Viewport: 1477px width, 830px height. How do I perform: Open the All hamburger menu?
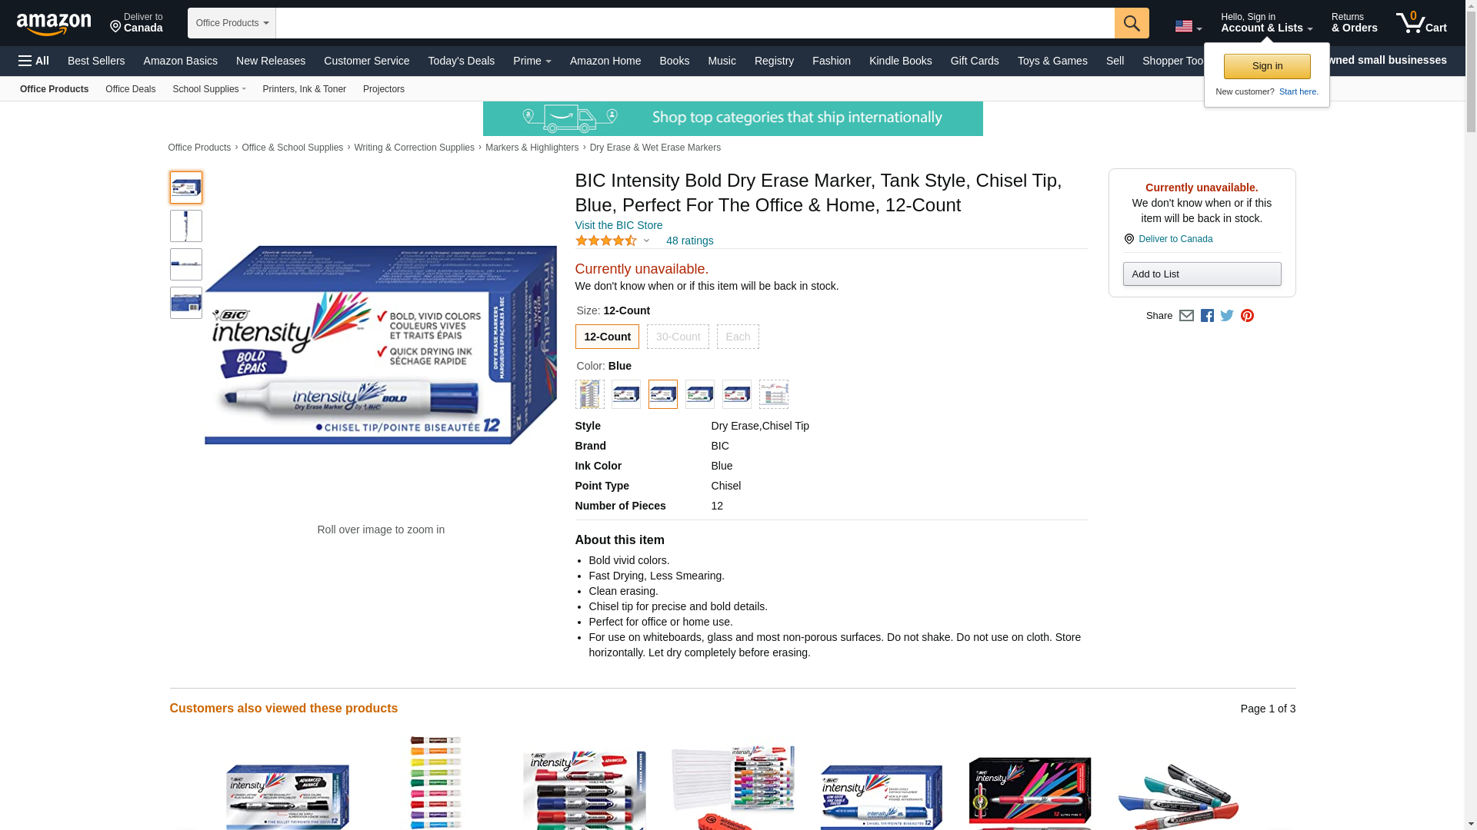point(34,61)
